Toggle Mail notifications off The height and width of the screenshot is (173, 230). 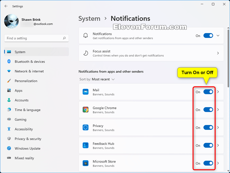coord(208,92)
